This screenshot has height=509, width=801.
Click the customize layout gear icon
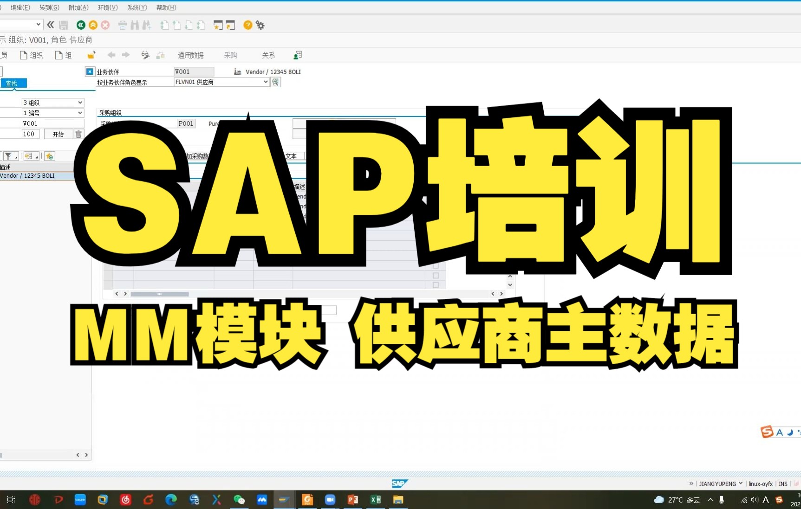click(x=260, y=25)
